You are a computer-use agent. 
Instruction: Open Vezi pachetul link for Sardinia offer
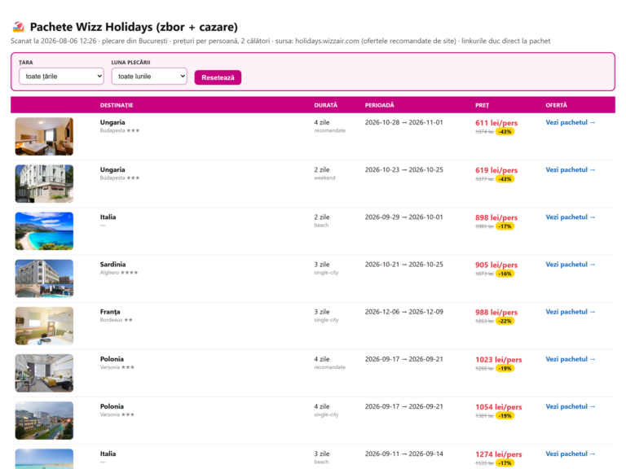pos(571,265)
